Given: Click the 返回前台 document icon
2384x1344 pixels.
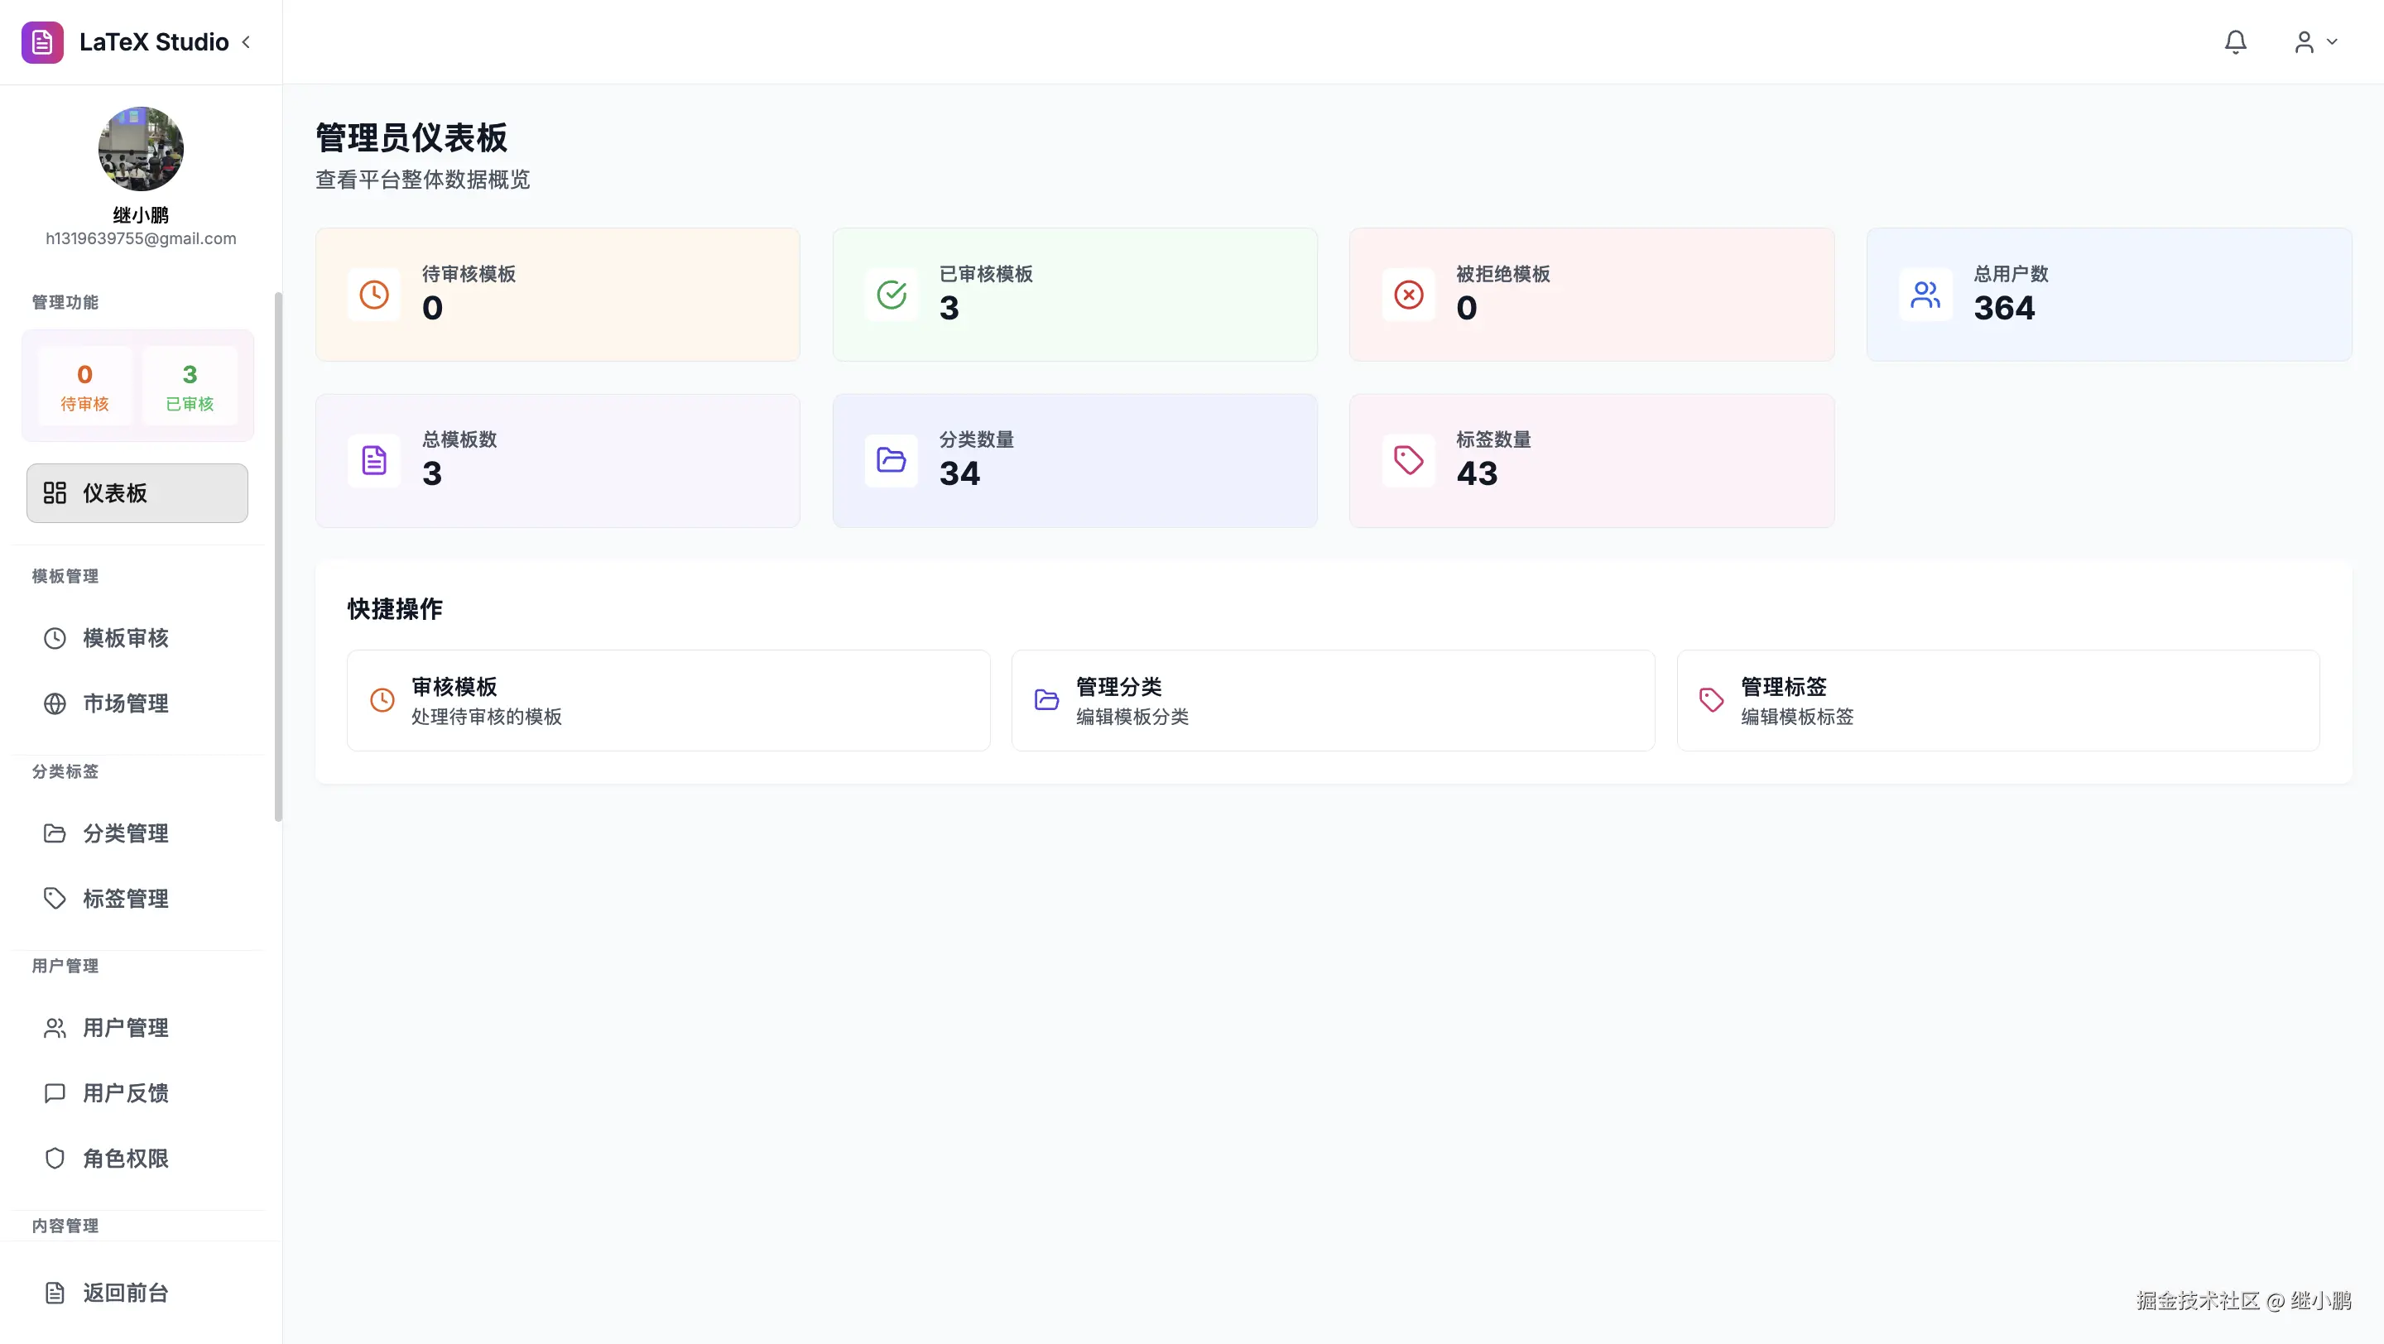Looking at the screenshot, I should click(54, 1292).
